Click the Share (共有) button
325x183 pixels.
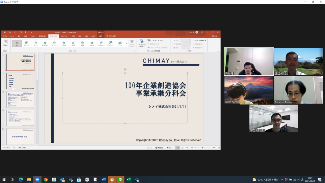215,36
